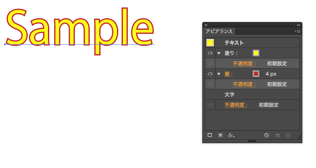Click the Clear Appearance icon
Viewport: 316px width, 168px height.
click(266, 135)
